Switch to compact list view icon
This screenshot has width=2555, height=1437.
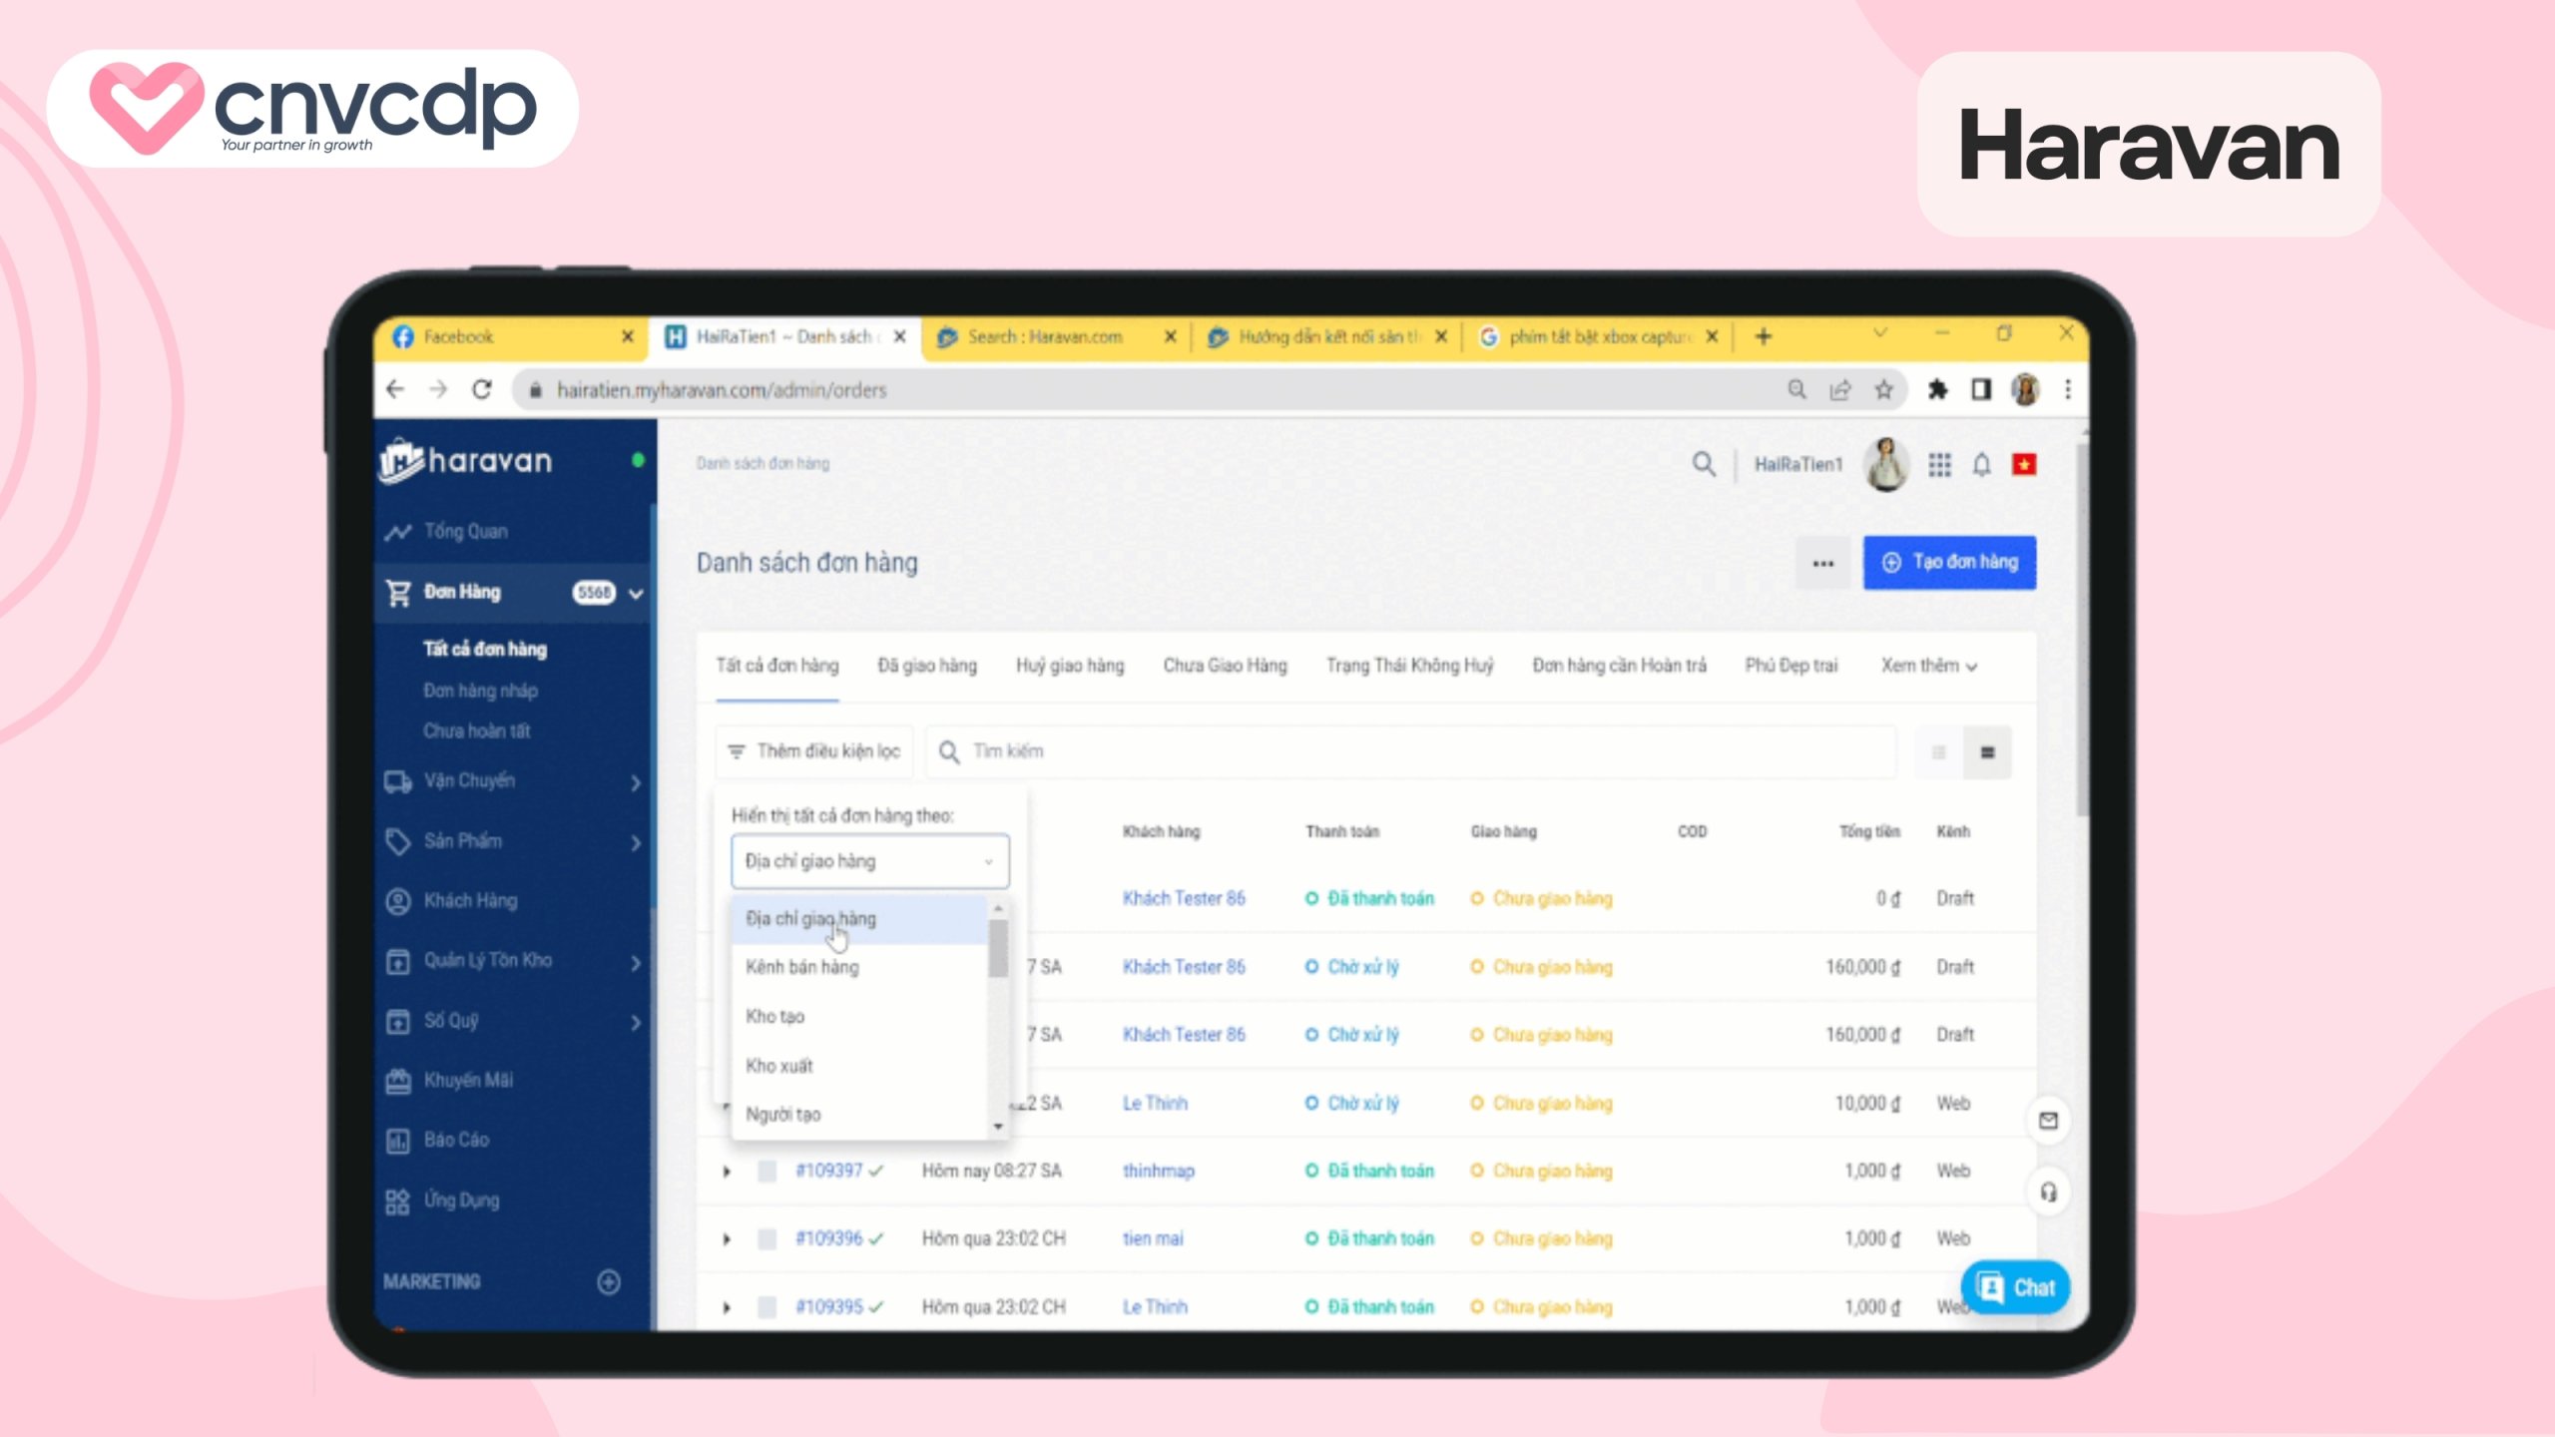click(1938, 752)
